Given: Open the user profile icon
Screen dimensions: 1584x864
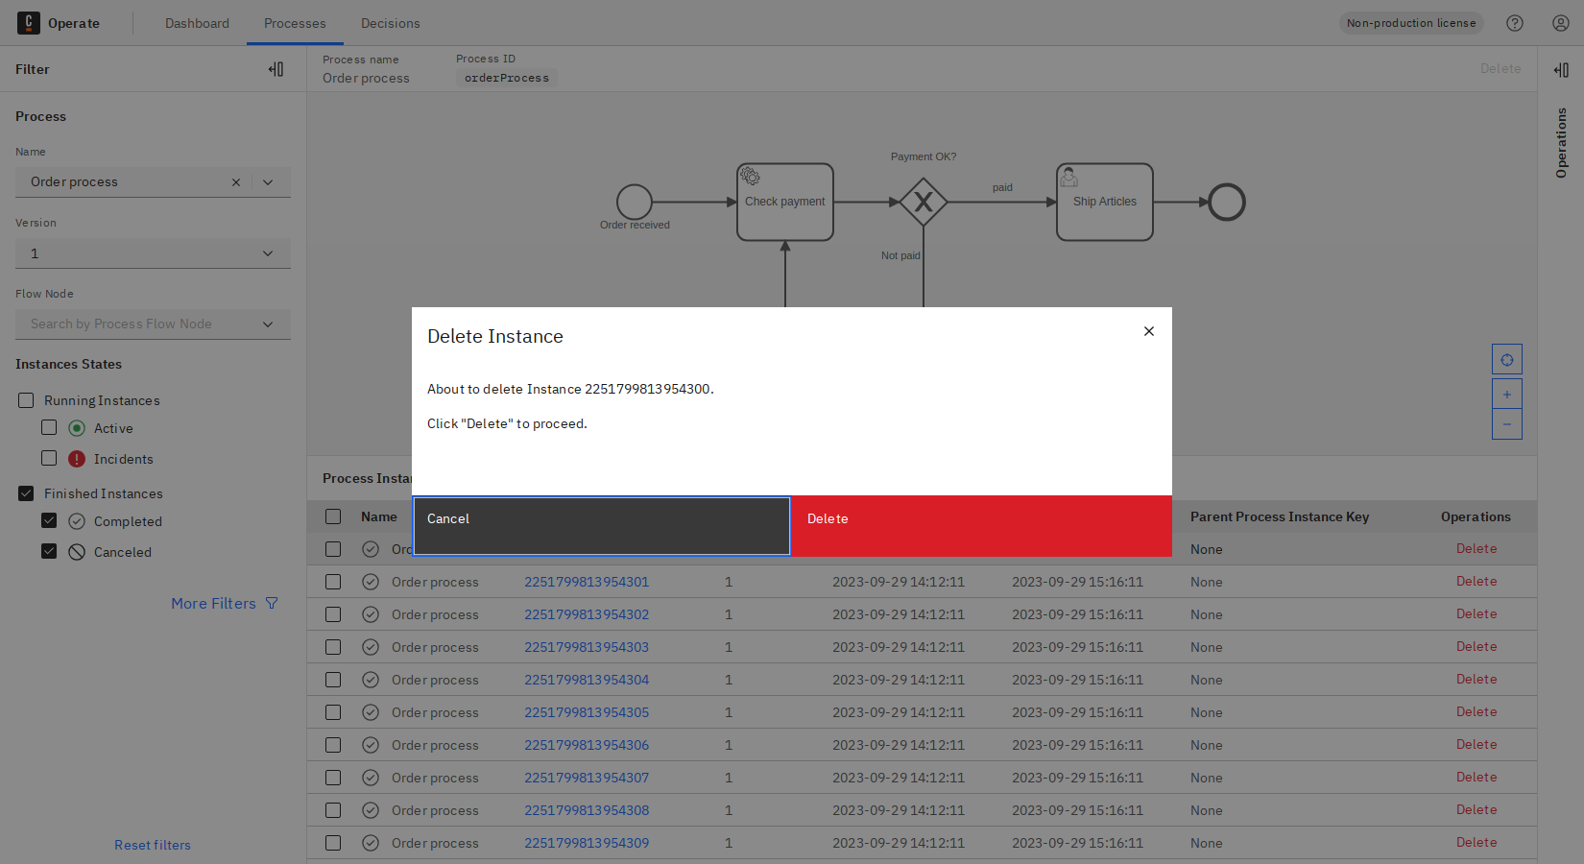Looking at the screenshot, I should click(x=1561, y=23).
